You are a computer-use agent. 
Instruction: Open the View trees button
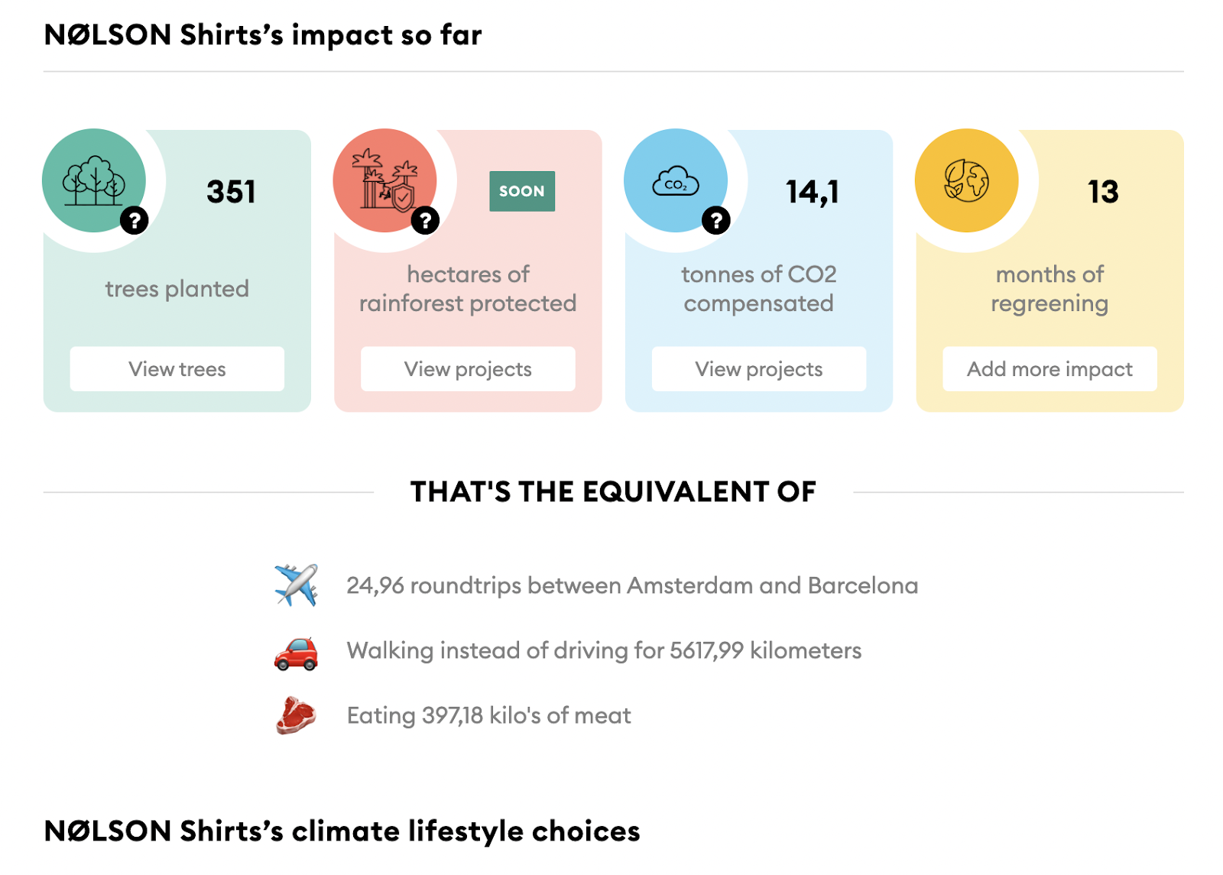point(177,369)
